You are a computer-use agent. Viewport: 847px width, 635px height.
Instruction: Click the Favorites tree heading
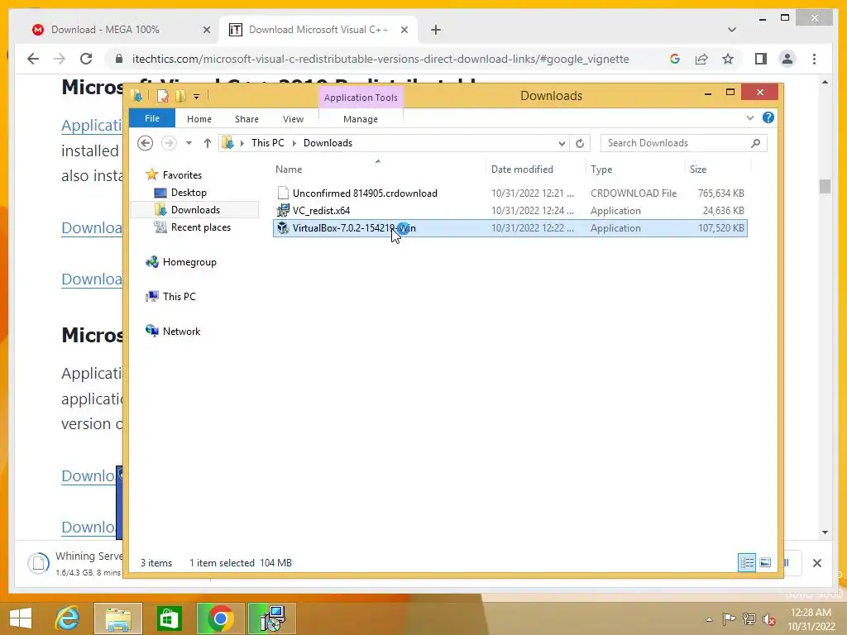point(182,175)
